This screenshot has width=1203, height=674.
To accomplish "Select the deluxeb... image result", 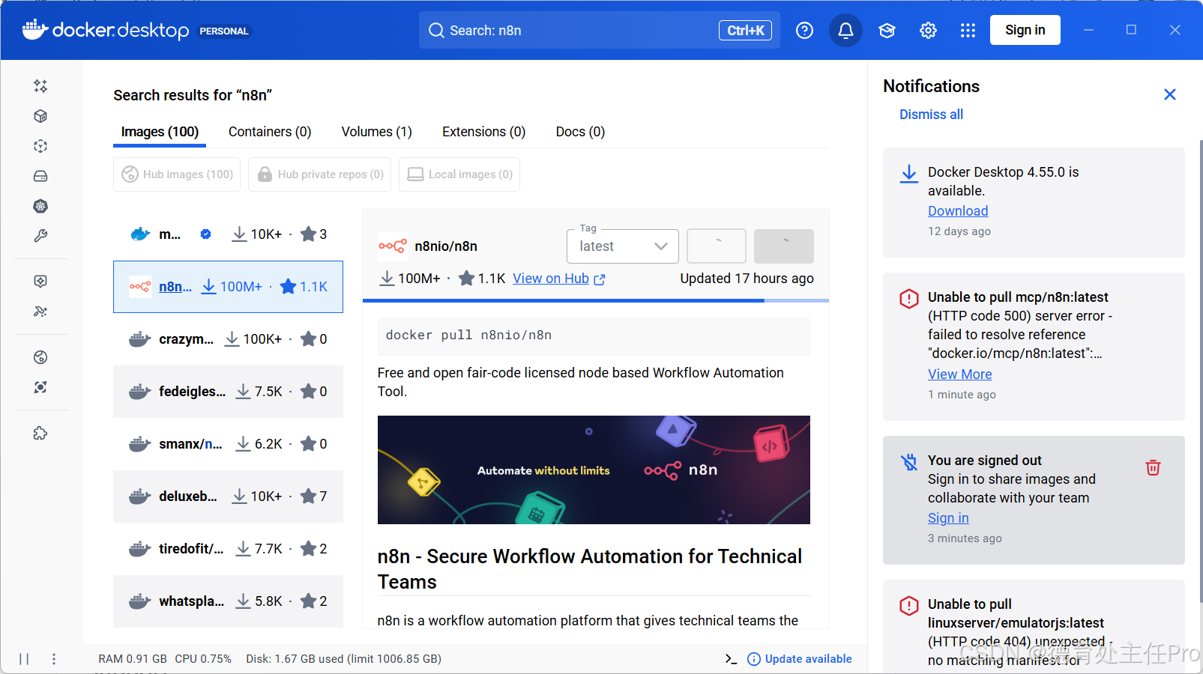I will (x=228, y=497).
